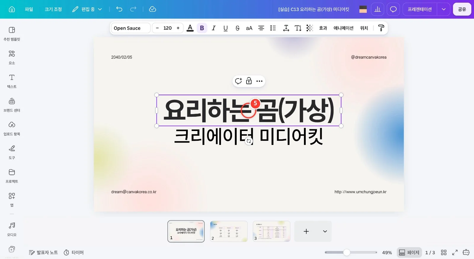Copy style with paint roller
The height and width of the screenshot is (259, 474).
coord(381,28)
